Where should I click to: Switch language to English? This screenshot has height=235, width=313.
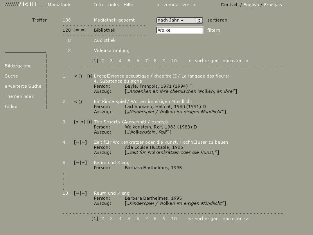pyautogui.click(x=251, y=5)
